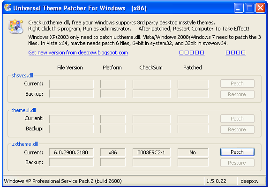Click themeui.dll current platform field
270x189 pixels.
pos(113,119)
